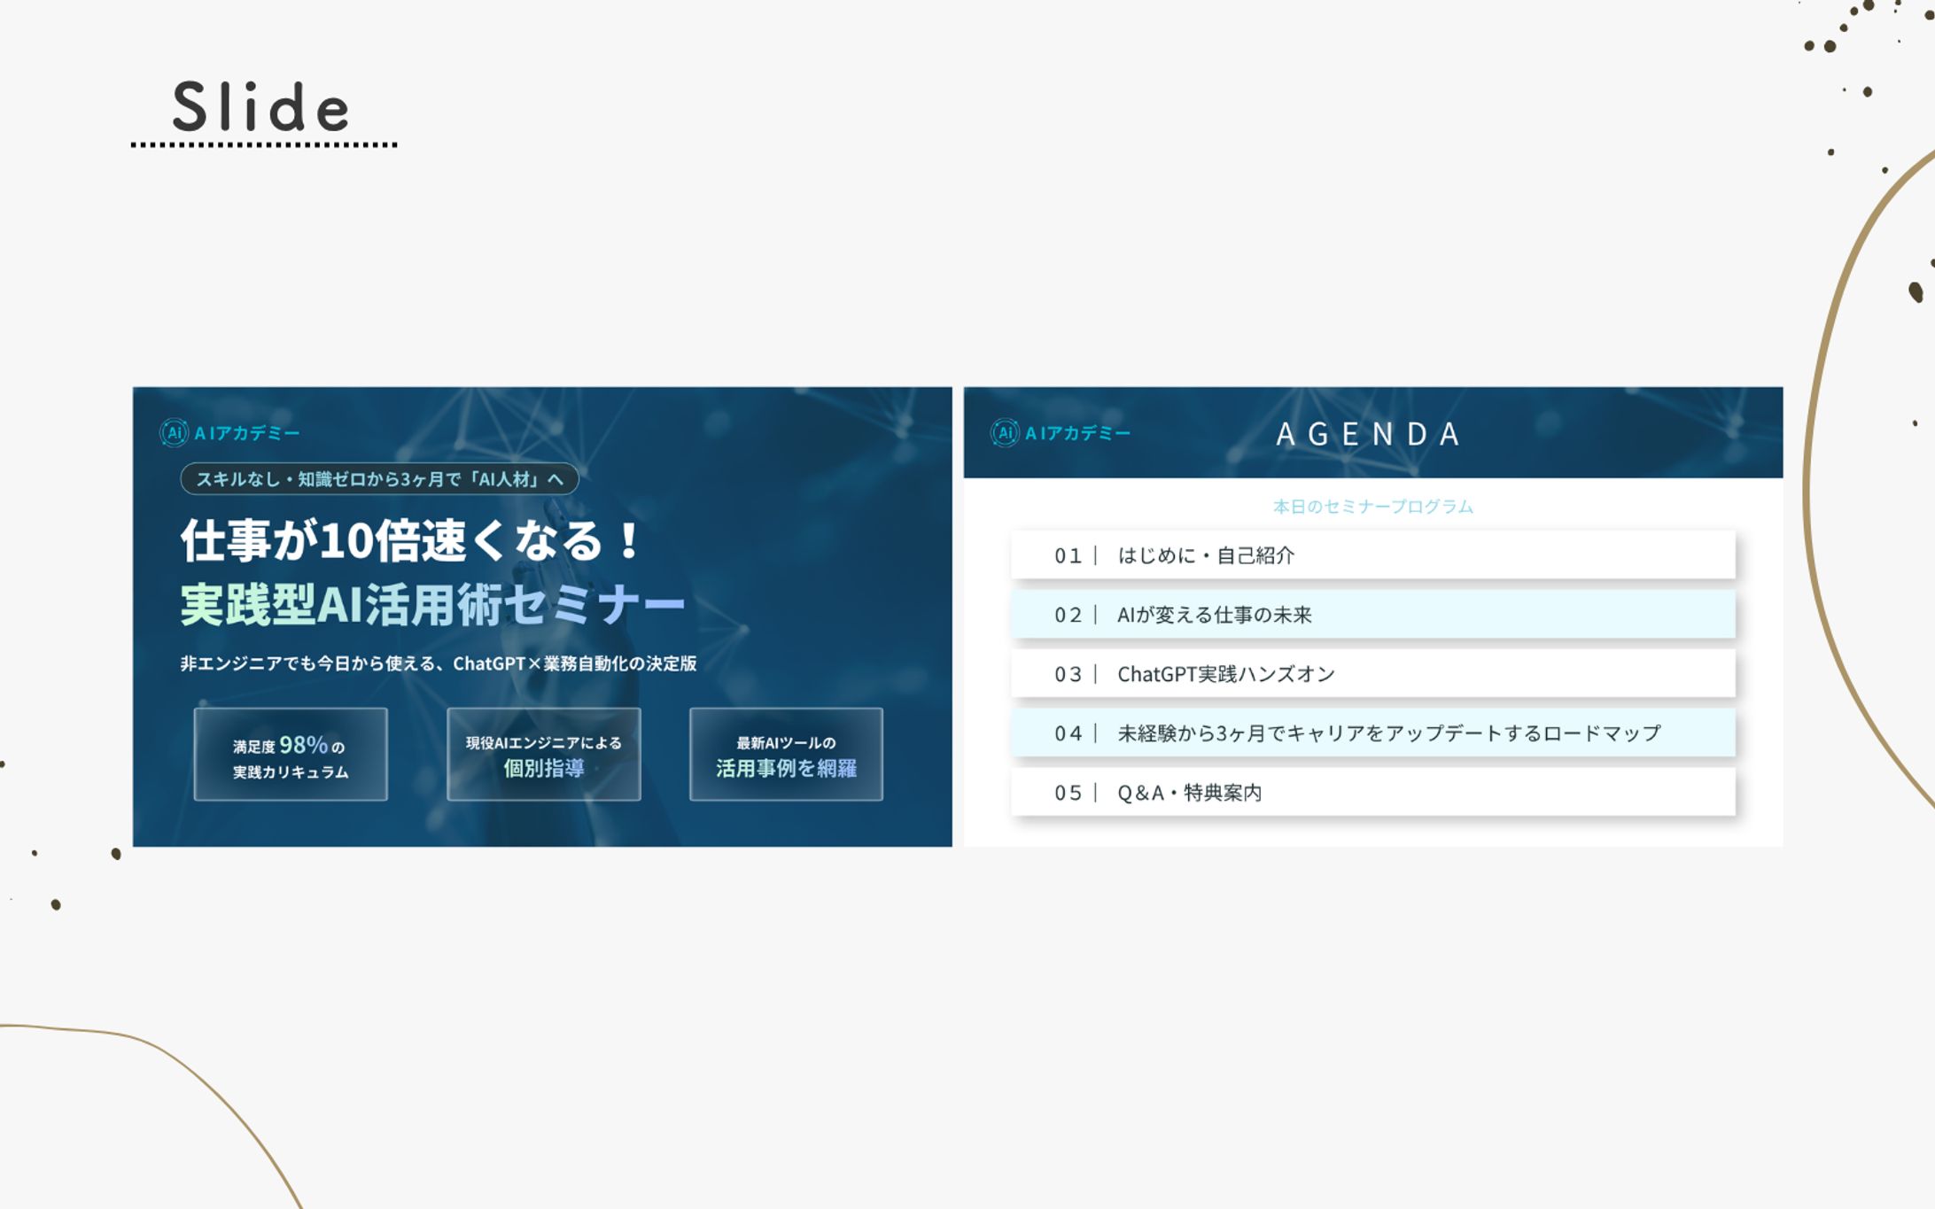
Task: Click the '満足度98%の実践カリキュラム' box
Action: coord(291,755)
